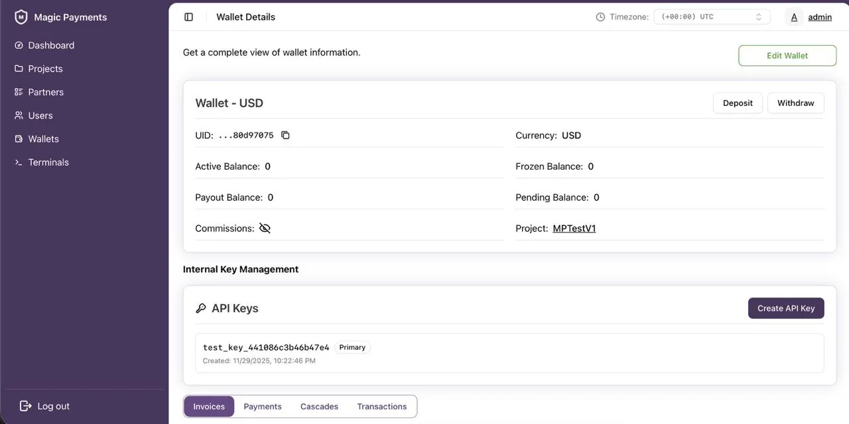Viewport: 849px width, 424px height.
Task: Click the Partners sidebar icon
Action: pos(19,92)
